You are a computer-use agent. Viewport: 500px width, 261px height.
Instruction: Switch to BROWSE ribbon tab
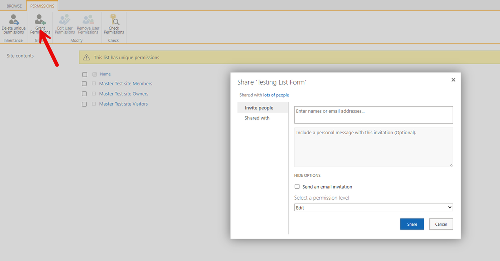click(x=14, y=6)
